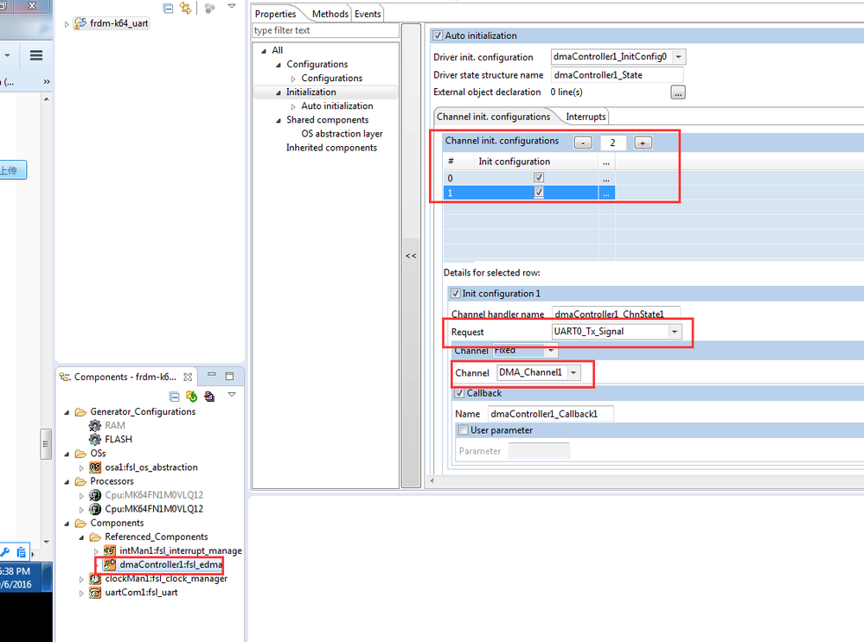Viewport: 864px width, 642px height.
Task: Collapse Generator_Configurations folder
Action: 67,412
